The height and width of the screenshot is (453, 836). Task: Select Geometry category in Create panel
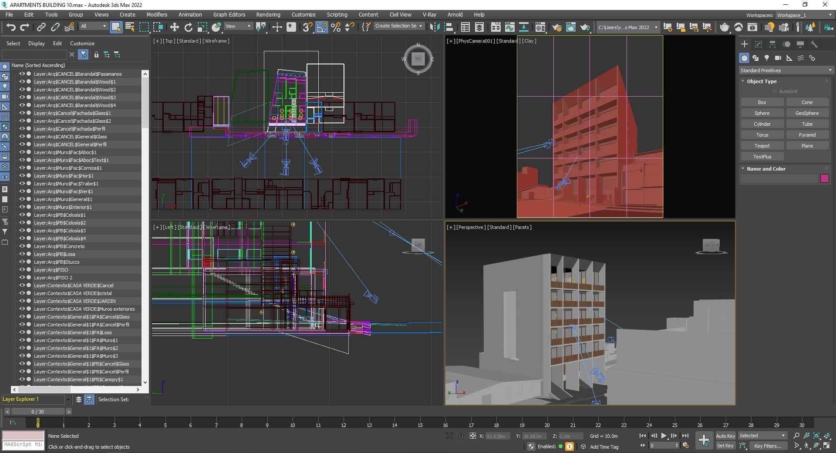(745, 58)
